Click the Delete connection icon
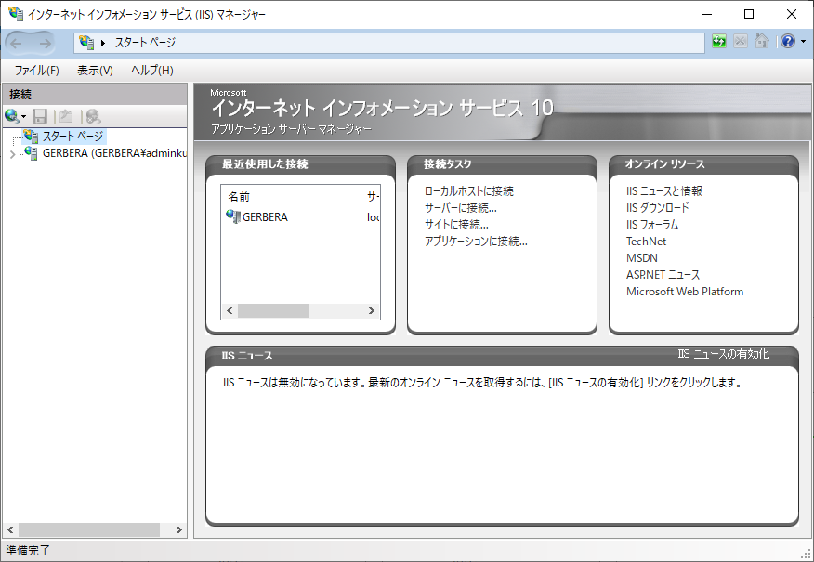 click(x=93, y=116)
